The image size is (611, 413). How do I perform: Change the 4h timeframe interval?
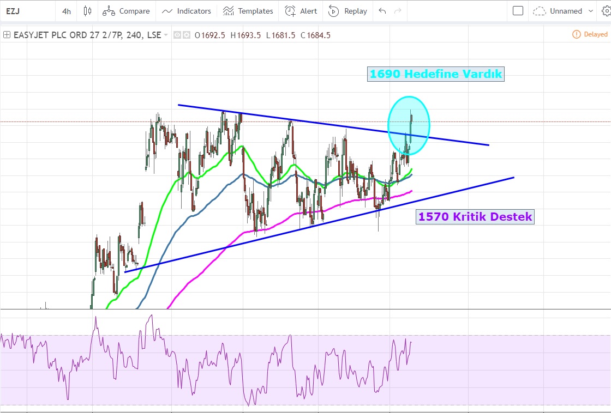point(67,11)
